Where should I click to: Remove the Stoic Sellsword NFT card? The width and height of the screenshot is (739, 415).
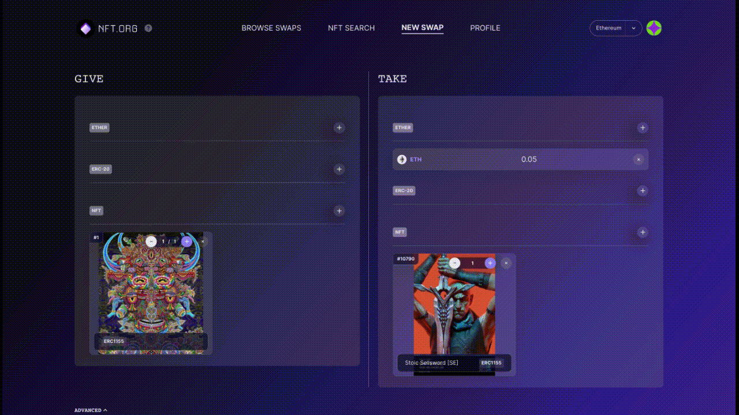[506, 263]
